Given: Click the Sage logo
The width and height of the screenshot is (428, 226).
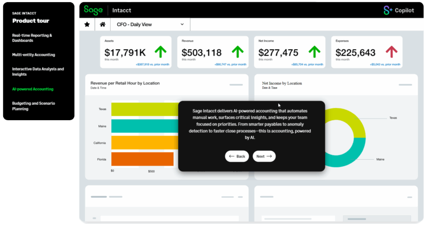Looking at the screenshot, I should point(93,10).
